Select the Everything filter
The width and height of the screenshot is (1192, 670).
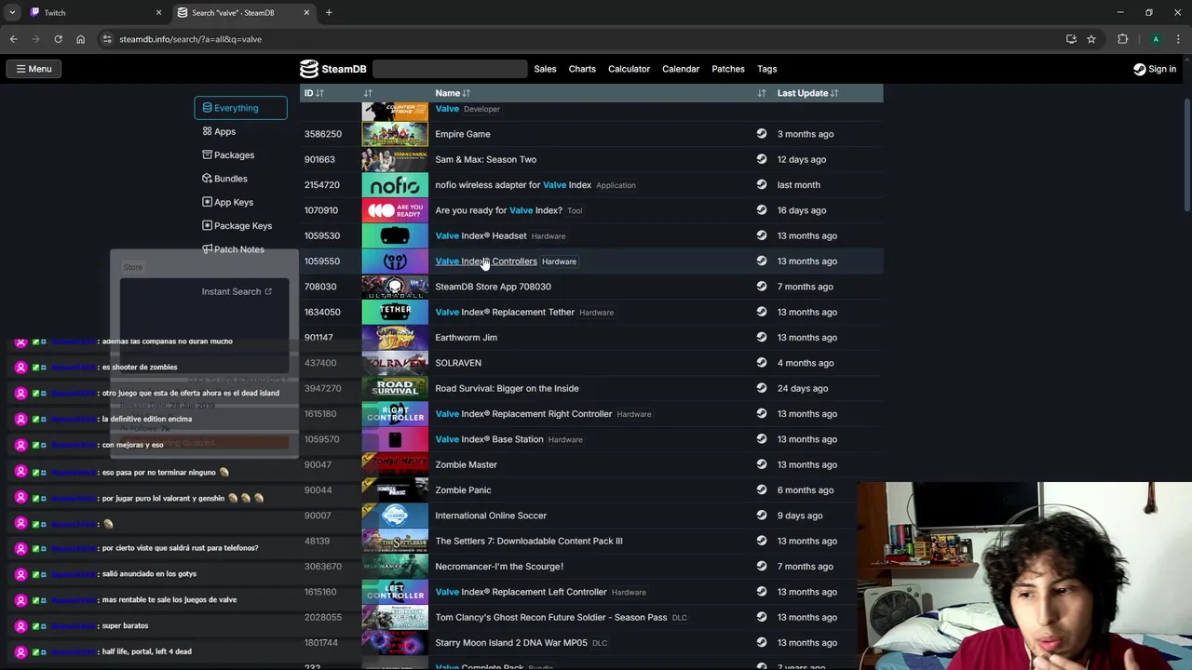240,108
